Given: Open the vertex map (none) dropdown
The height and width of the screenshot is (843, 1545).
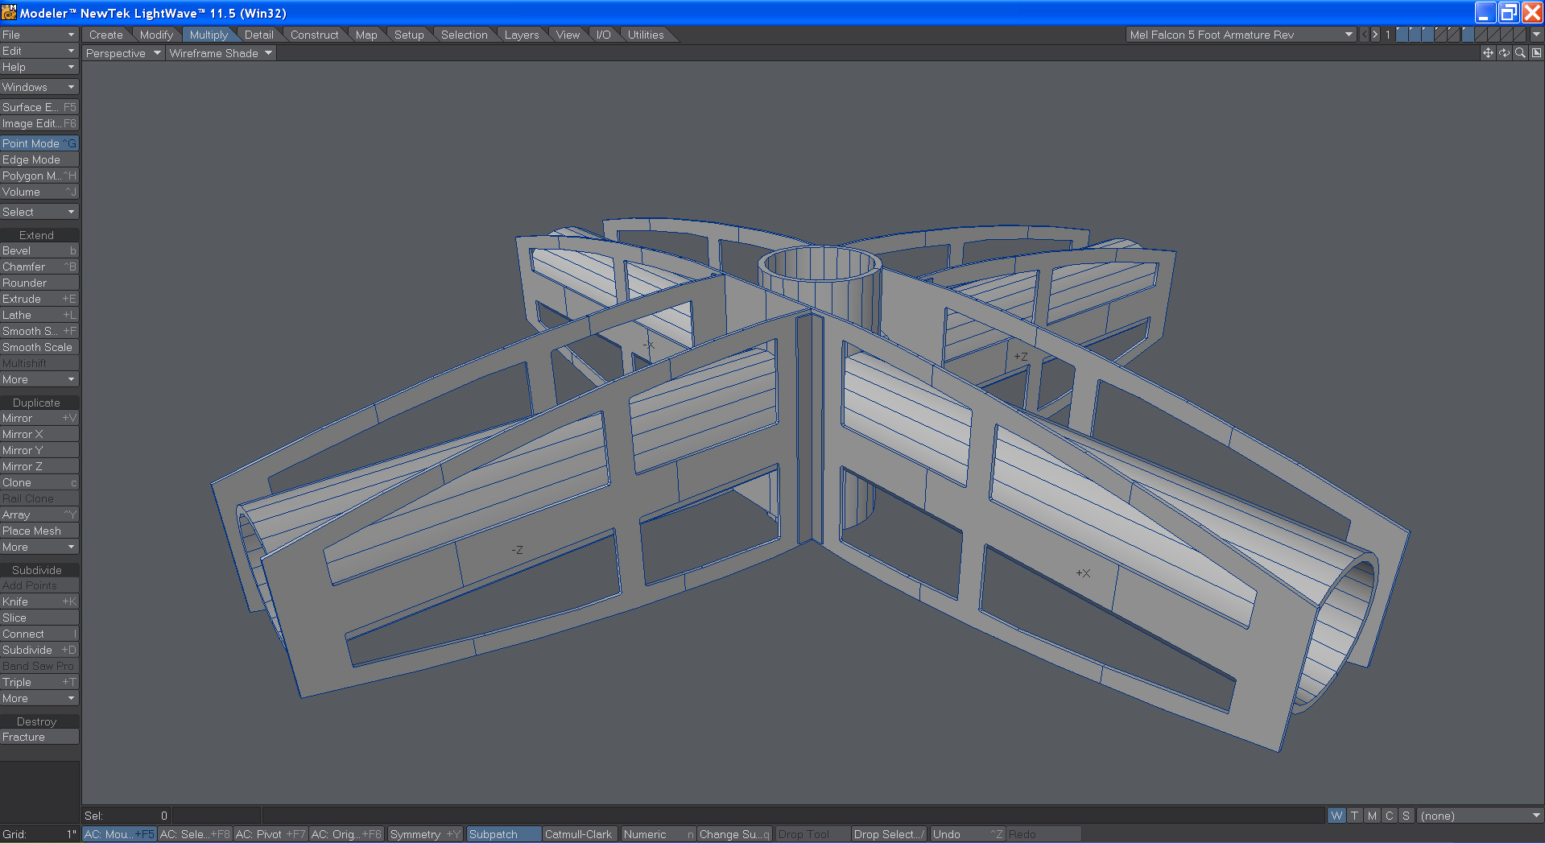Looking at the screenshot, I should tap(1480, 816).
